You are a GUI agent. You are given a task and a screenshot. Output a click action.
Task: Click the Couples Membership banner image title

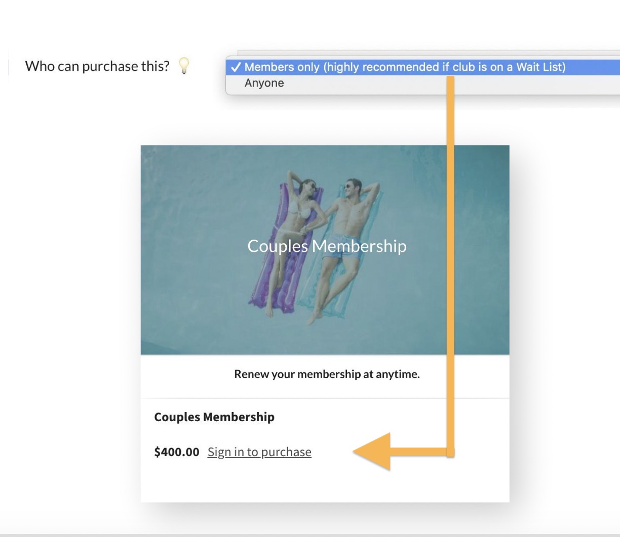click(327, 246)
